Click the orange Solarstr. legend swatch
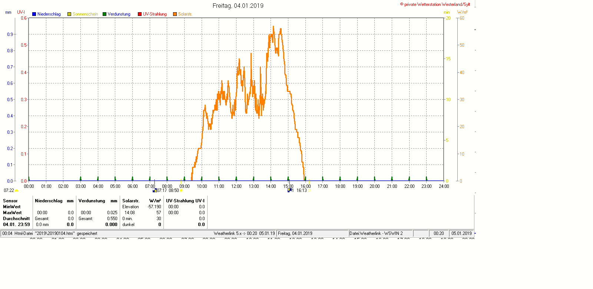 point(175,14)
